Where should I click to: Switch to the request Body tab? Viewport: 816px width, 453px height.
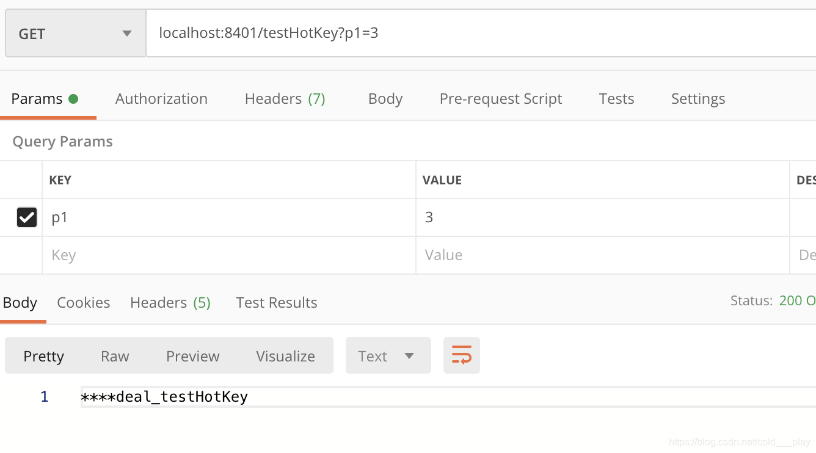click(385, 99)
